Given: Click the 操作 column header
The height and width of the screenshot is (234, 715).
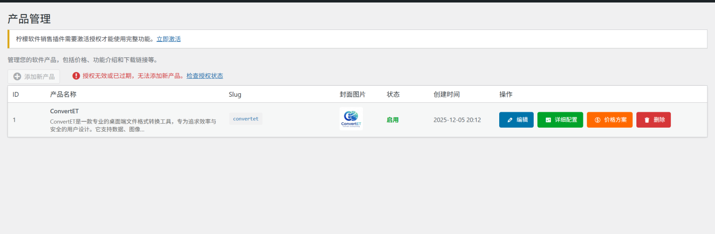Looking at the screenshot, I should [x=506, y=94].
